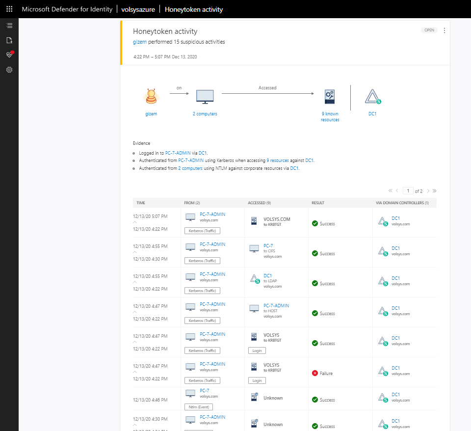Open the health icon with red dot
The image size is (471, 431).
9,54
